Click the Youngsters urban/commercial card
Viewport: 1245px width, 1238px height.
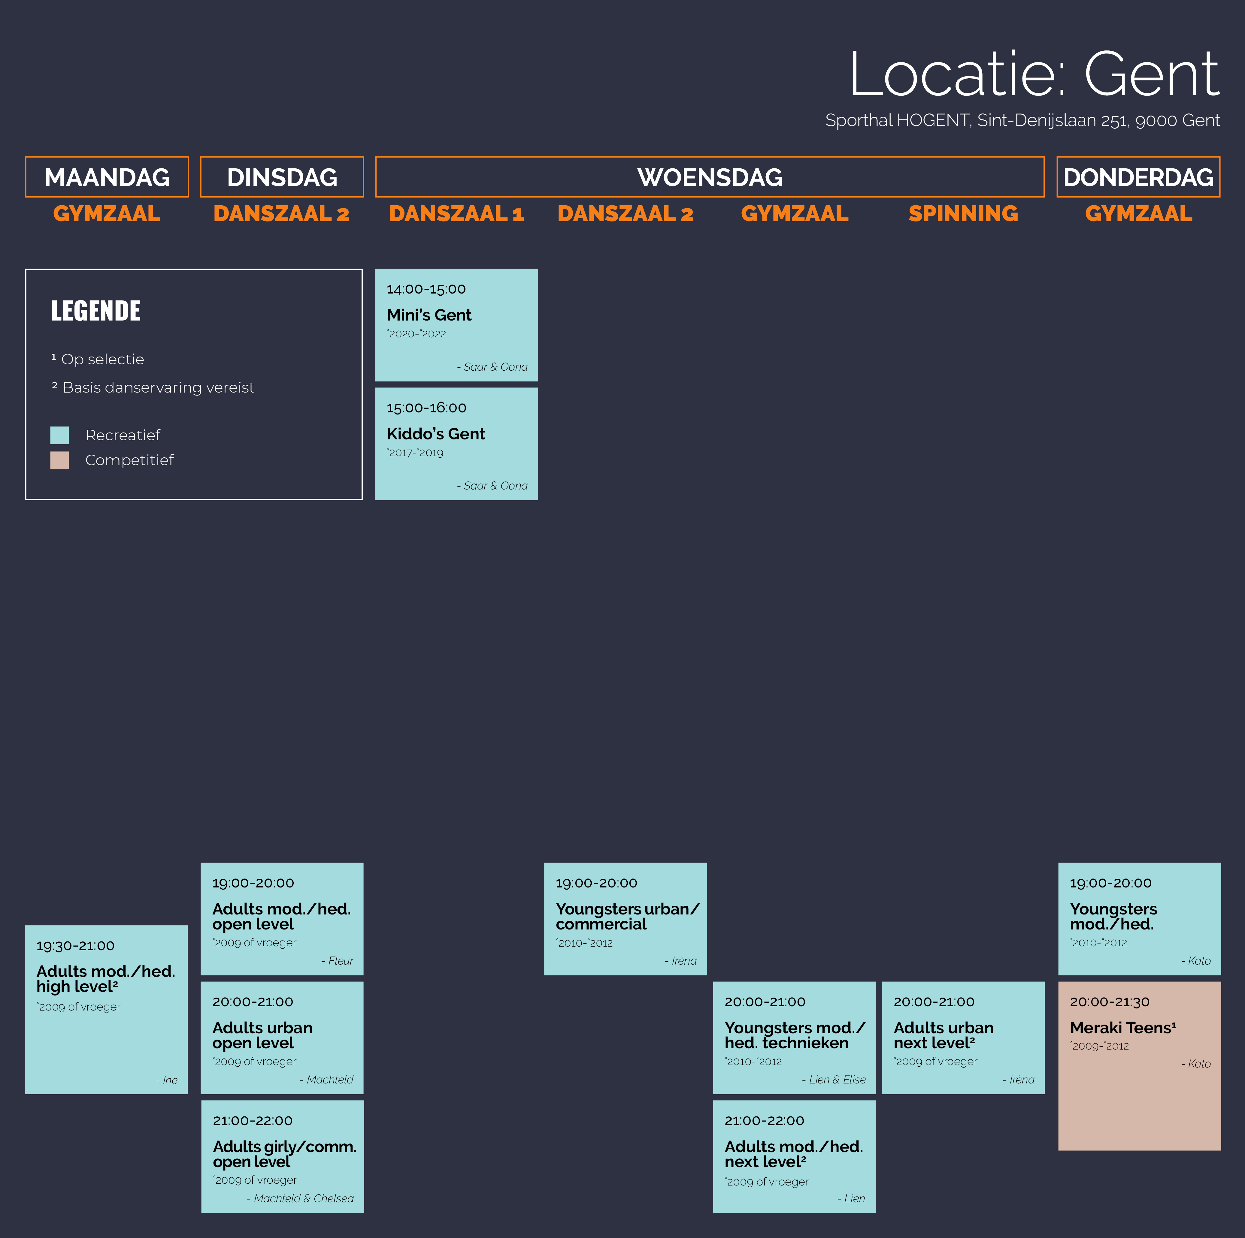(x=625, y=918)
